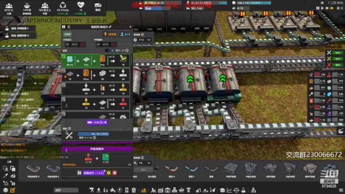Set game speed to yellow triple fast-forward
The height and width of the screenshot is (194, 345).
(332, 8)
